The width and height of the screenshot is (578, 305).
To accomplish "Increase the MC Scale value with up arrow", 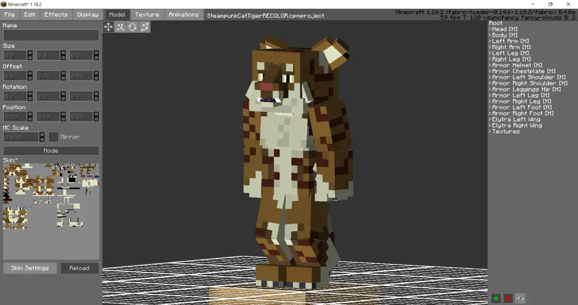I will (x=42, y=134).
